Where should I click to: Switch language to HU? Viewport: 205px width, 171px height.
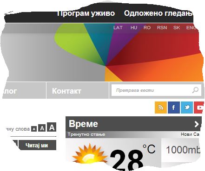[x=134, y=28]
